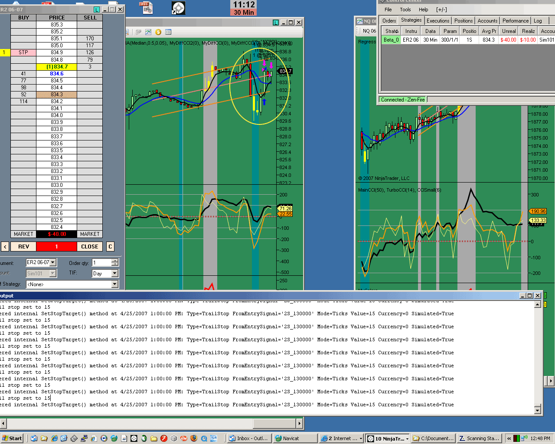Select the NinjaTrader shortcut icon on the desktop
Image resolution: width=555 pixels, height=444 pixels.
click(178, 8)
